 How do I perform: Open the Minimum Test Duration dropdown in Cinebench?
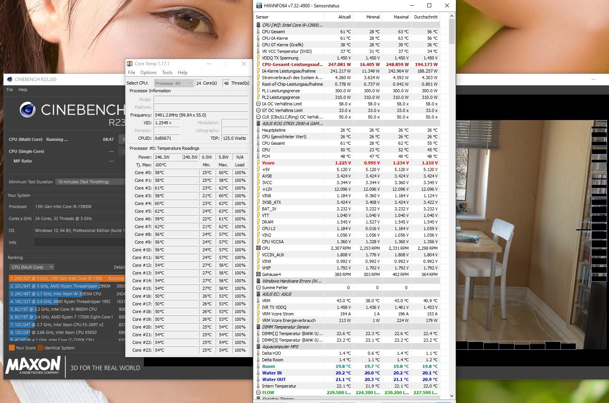tap(90, 182)
